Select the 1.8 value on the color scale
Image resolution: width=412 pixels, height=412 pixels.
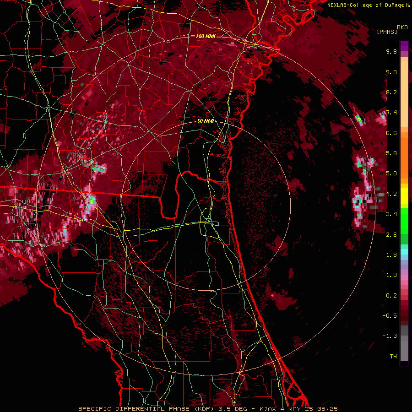click(x=391, y=255)
